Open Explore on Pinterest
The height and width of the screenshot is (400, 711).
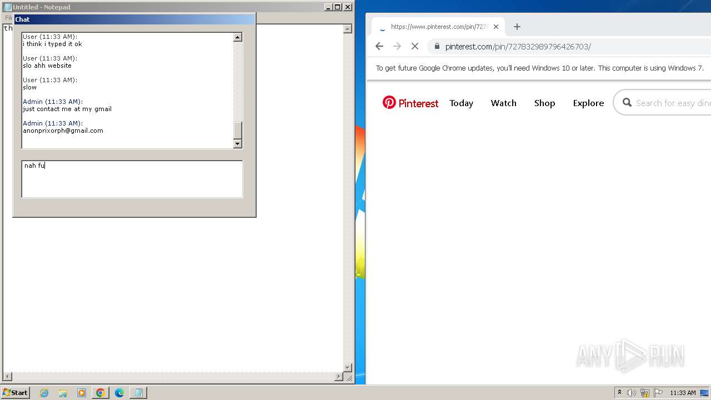pos(588,103)
